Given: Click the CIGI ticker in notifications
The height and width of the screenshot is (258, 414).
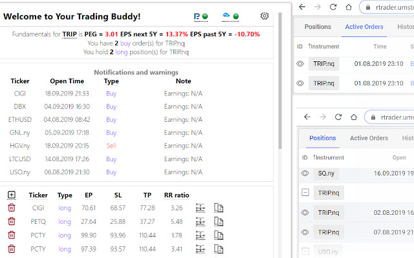Looking at the screenshot, I should pos(20,94).
